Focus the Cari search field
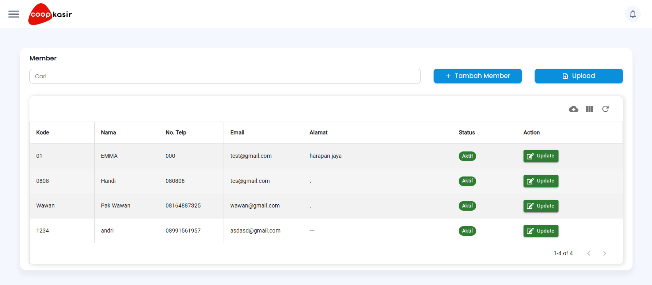Image resolution: width=652 pixels, height=285 pixels. pos(225,76)
